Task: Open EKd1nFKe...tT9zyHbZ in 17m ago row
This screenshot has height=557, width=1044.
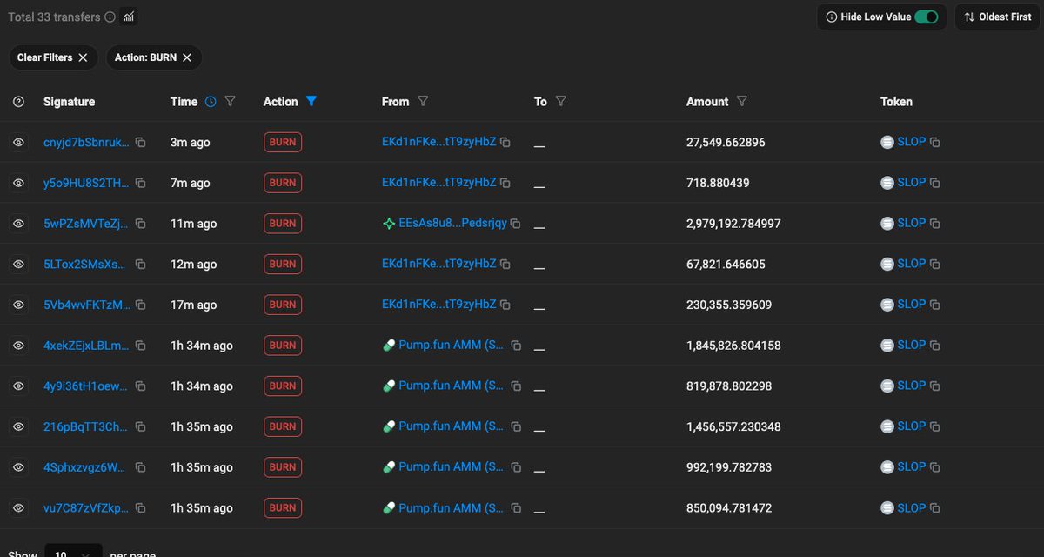Action: tap(439, 304)
